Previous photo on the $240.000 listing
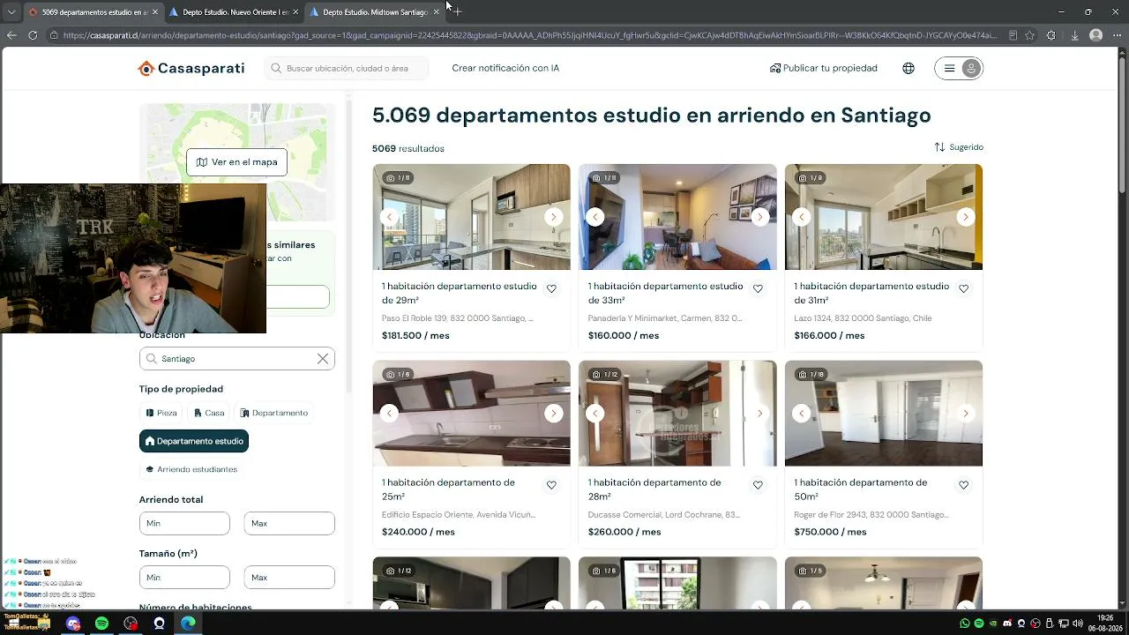1129x635 pixels. click(389, 414)
